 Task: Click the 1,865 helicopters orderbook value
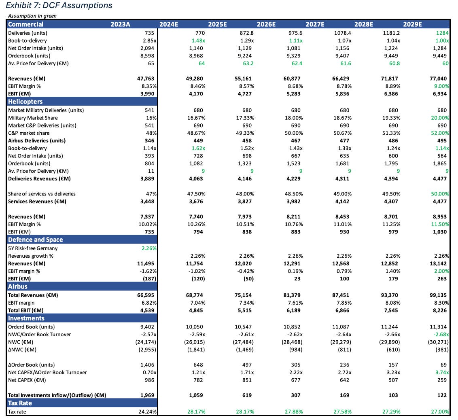[440, 164]
